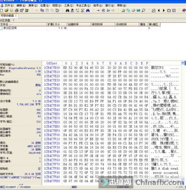This screenshot has width=186, height=190.
Task: Open the 工具(T) menu
Action: pos(69,5)
